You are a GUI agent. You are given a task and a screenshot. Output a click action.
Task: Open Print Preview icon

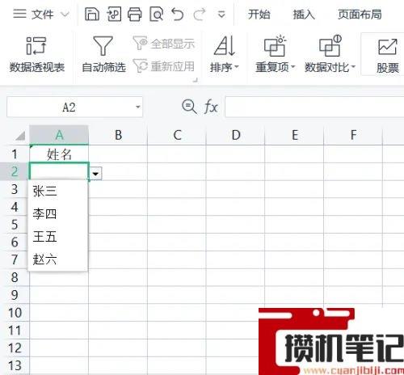click(x=157, y=14)
